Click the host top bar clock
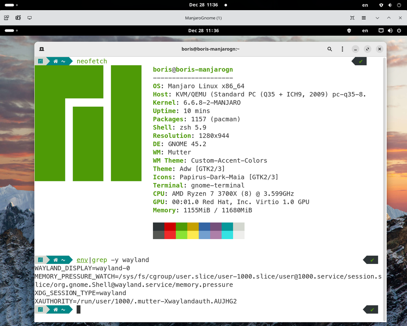The width and height of the screenshot is (407, 326). click(203, 5)
